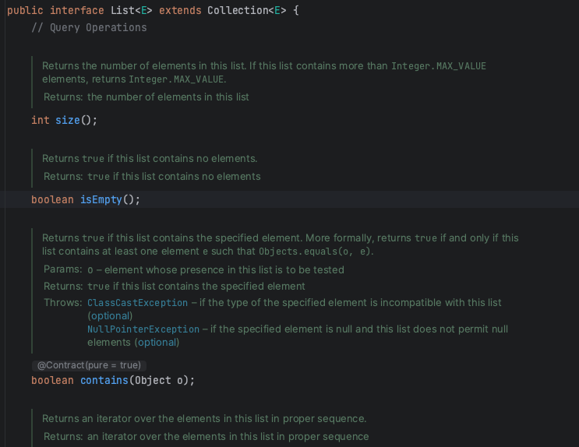
Task: Click 'Objects.equals(o, e)' in the contains doc
Action: tap(315, 252)
